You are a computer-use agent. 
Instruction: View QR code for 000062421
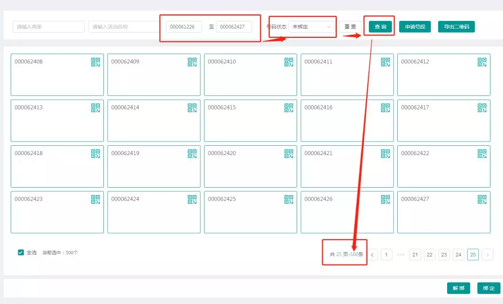[386, 154]
